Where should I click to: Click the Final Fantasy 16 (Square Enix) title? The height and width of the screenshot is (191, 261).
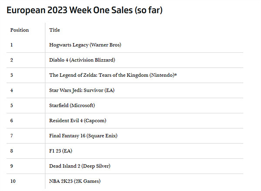(x=83, y=136)
